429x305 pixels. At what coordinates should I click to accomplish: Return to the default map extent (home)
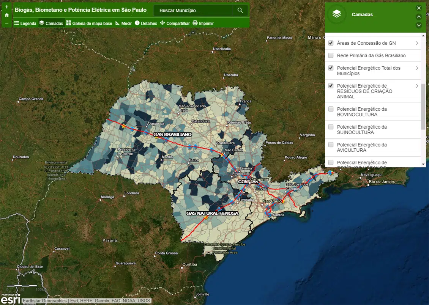[7, 15]
